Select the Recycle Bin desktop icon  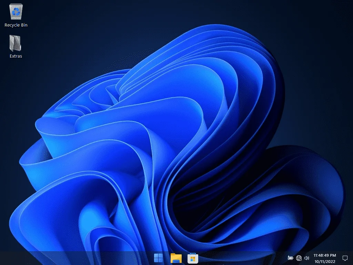[16, 12]
